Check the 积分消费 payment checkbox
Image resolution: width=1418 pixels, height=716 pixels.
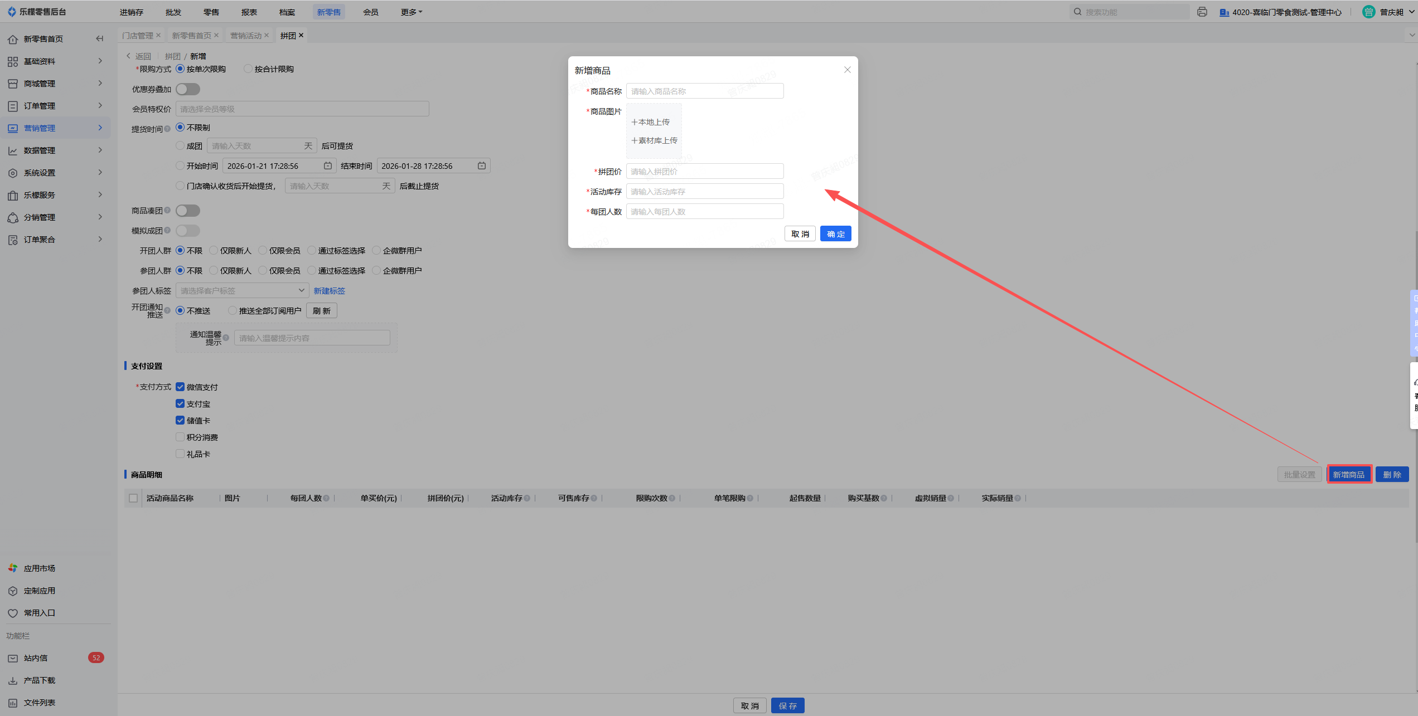[x=180, y=437]
